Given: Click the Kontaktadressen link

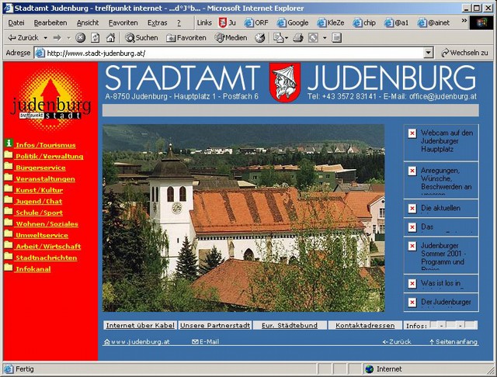Looking at the screenshot, I should (x=364, y=326).
